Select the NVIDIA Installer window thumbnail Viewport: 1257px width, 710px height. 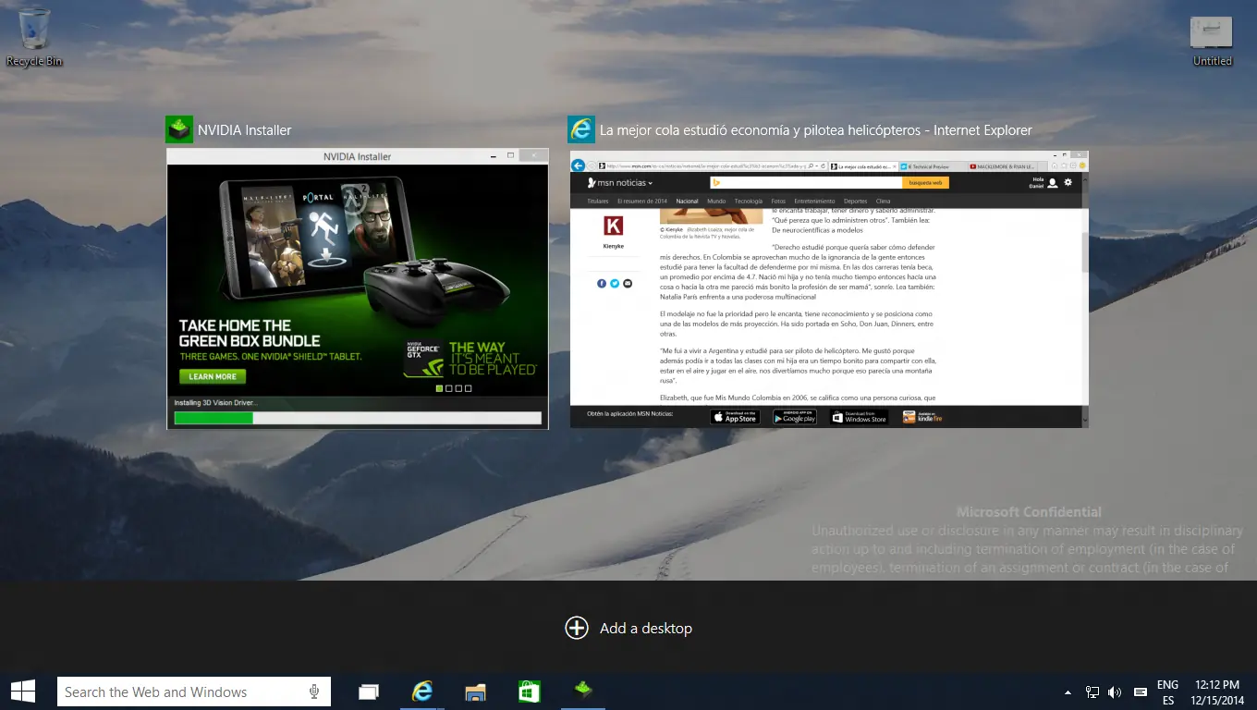coord(357,287)
